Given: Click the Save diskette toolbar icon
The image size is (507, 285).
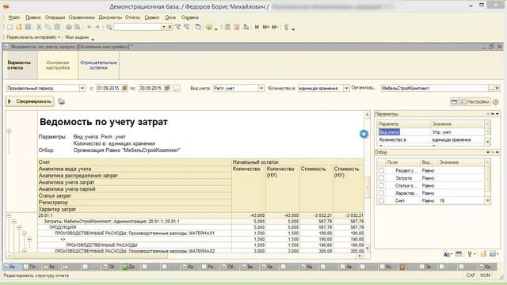Looking at the screenshot, I should pyautogui.click(x=28, y=27).
